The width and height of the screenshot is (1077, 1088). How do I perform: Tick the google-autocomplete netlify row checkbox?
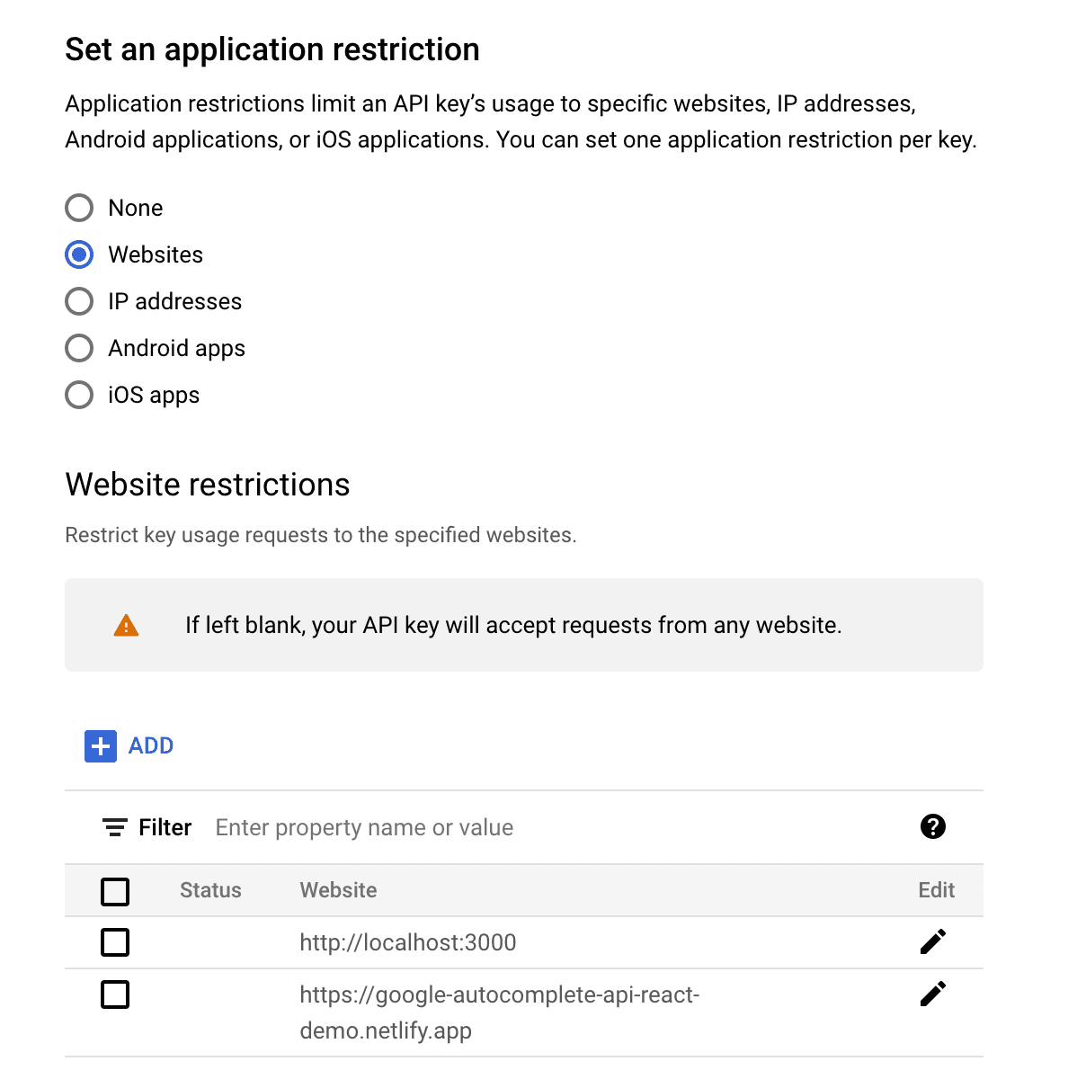coord(115,994)
